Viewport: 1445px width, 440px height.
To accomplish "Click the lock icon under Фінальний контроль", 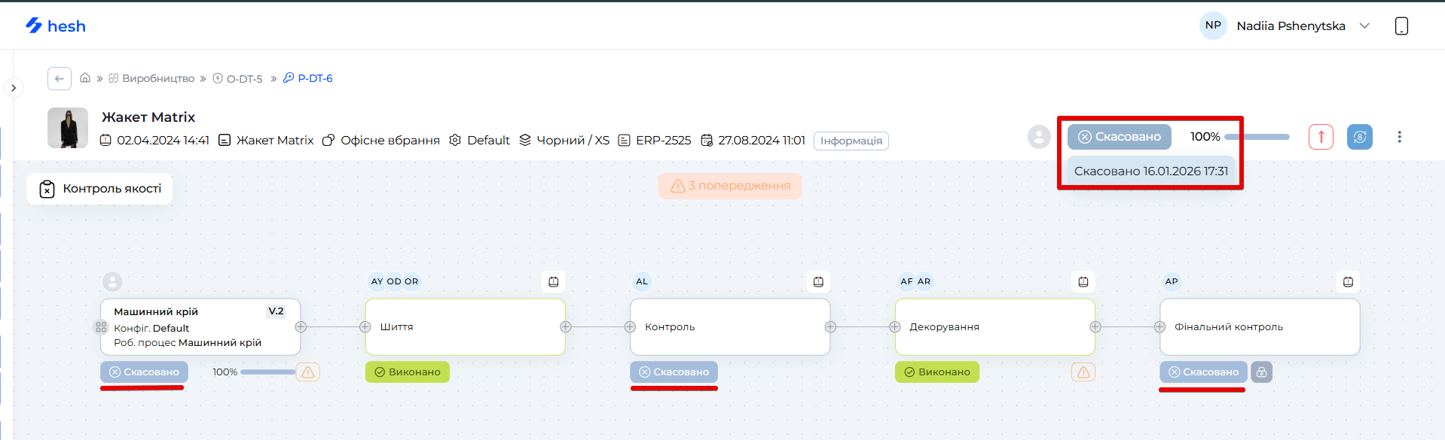I will 1261,372.
